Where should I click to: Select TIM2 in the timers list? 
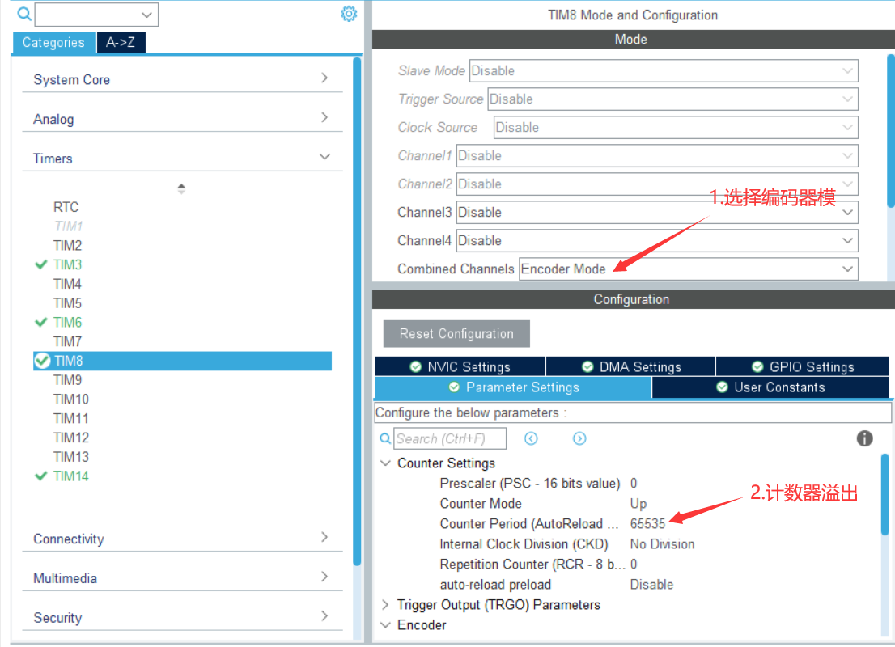67,245
